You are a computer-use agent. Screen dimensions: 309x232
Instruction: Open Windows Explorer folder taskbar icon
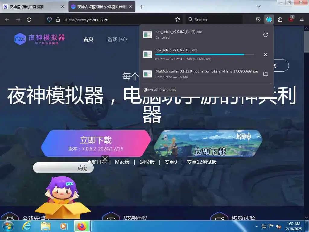(x=46, y=226)
